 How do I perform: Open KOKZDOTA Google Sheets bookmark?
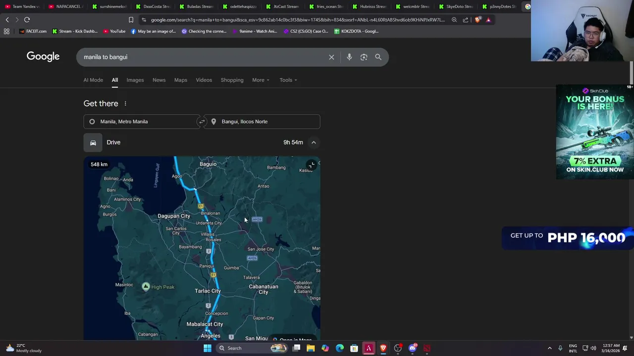click(x=356, y=31)
